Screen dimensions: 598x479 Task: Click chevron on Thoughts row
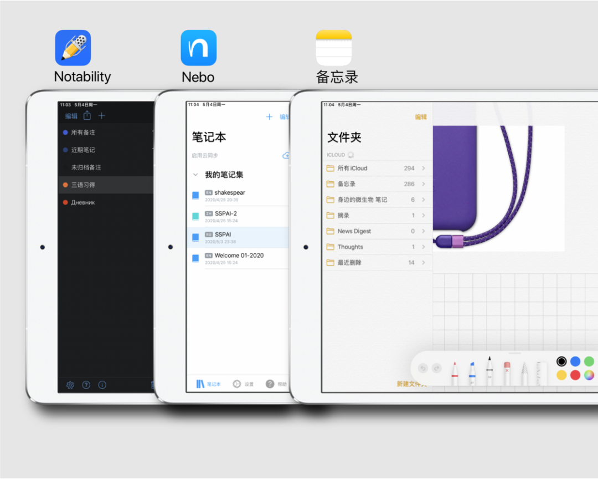tap(424, 247)
